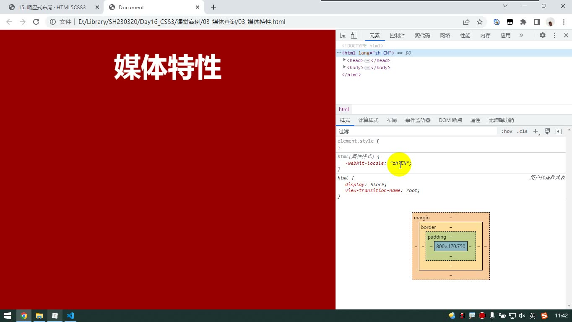Select the html breadcrumb item
This screenshot has height=322, width=572.
[x=344, y=109]
